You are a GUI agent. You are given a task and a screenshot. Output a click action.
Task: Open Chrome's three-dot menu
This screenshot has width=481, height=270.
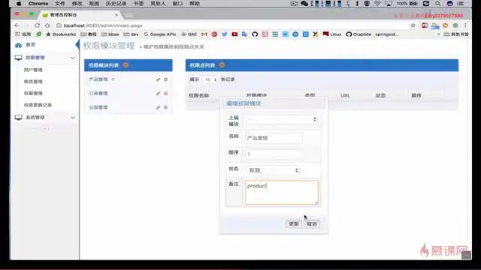pyautogui.click(x=465, y=25)
